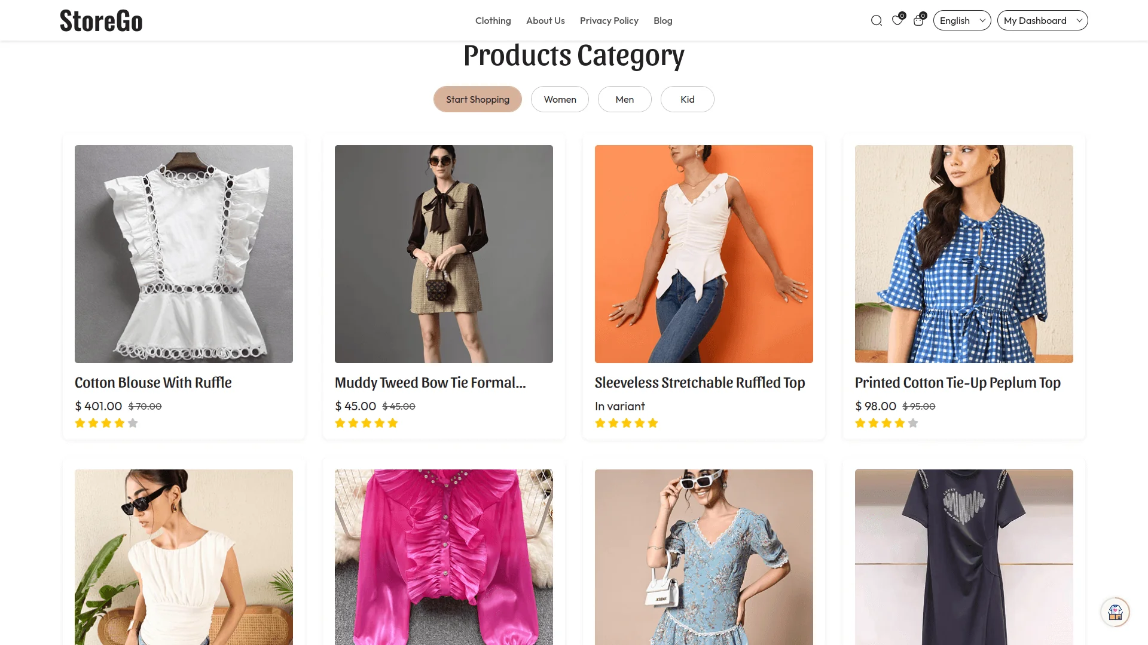The width and height of the screenshot is (1148, 645).
Task: Visit the Blog link
Action: click(x=662, y=20)
